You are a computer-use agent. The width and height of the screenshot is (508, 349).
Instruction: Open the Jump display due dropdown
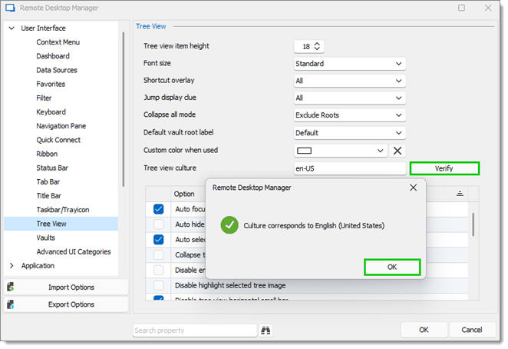[350, 98]
